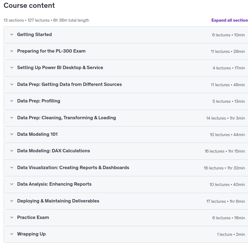Select Data Prep: Profiling title
The image size is (248, 243).
pyautogui.click(x=38, y=101)
